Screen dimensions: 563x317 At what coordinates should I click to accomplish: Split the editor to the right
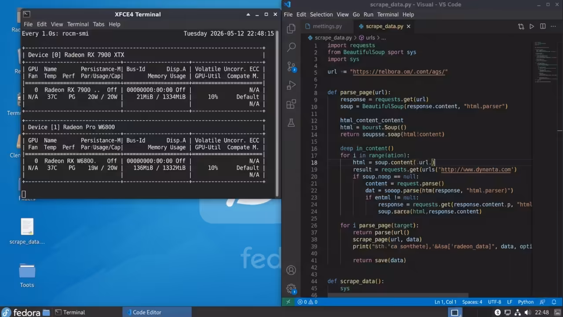click(543, 26)
